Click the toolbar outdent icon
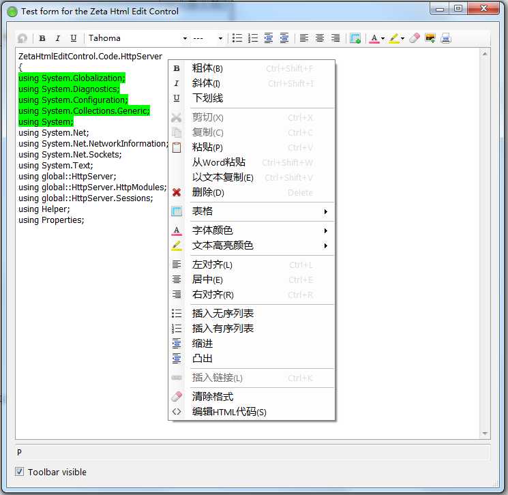Image resolution: width=508 pixels, height=495 pixels. coord(284,38)
